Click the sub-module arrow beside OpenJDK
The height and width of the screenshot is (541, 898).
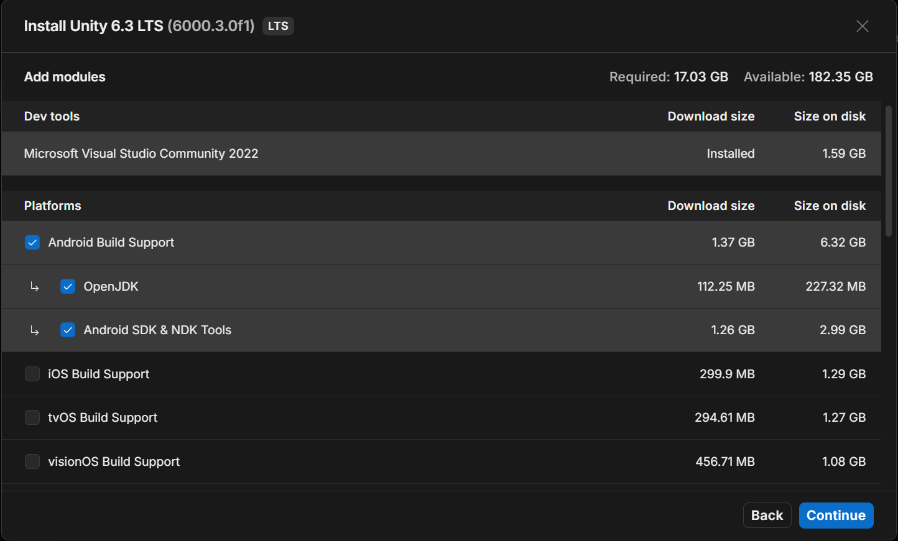coord(35,286)
